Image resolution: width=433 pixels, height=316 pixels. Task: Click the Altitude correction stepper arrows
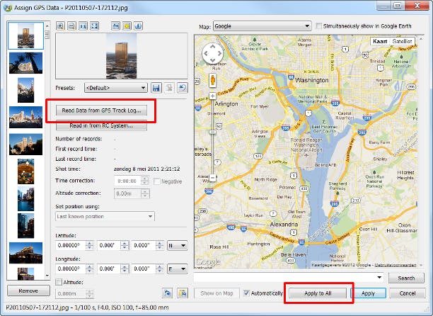pyautogui.click(x=144, y=193)
